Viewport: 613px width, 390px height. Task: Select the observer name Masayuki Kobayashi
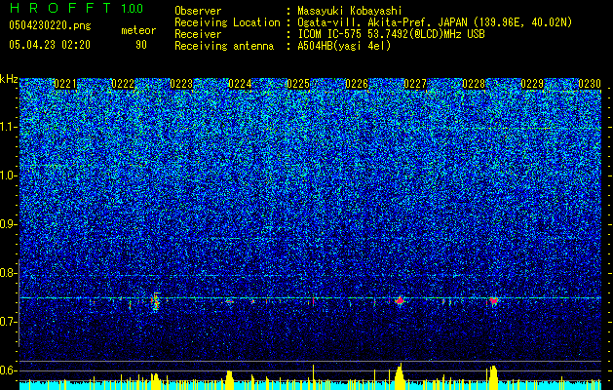(350, 11)
